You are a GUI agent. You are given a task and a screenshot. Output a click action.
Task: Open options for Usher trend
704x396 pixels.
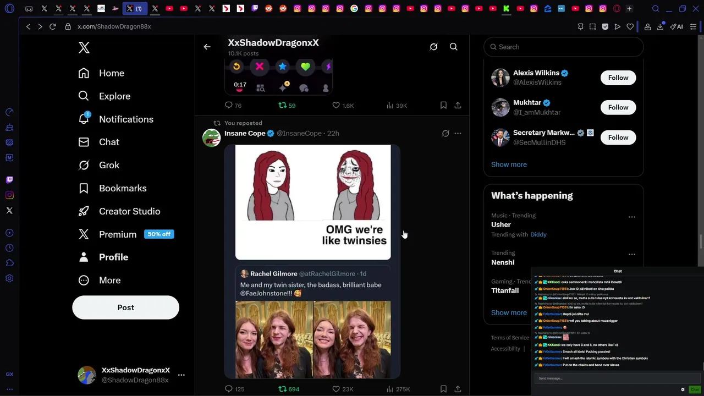(632, 217)
